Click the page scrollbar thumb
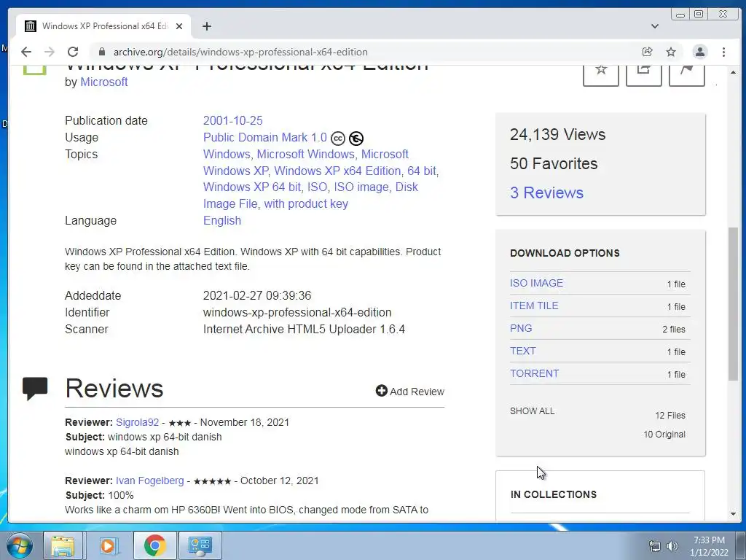This screenshot has height=560, width=746. coord(733,304)
